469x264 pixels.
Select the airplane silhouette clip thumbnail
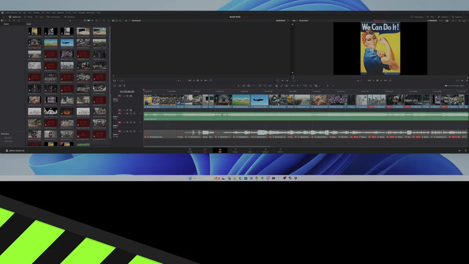point(67,43)
